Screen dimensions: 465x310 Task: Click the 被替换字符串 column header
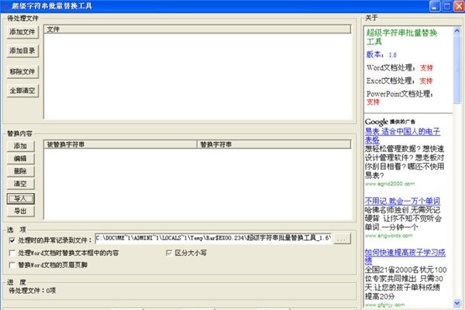pyautogui.click(x=120, y=144)
